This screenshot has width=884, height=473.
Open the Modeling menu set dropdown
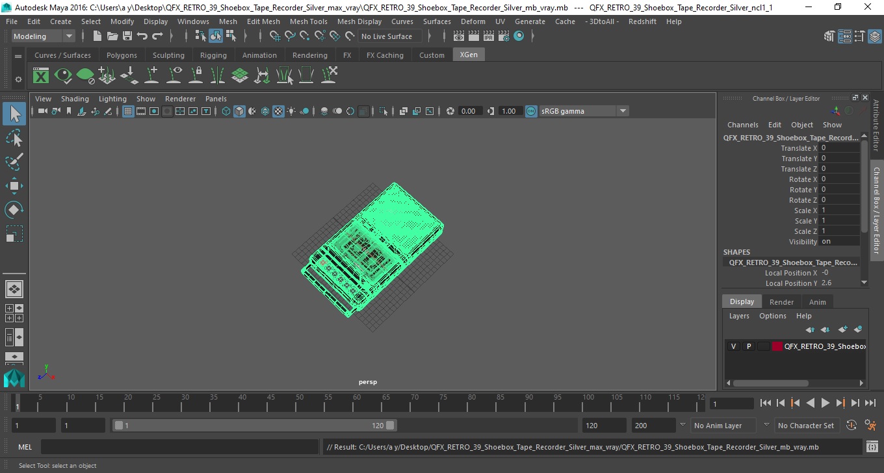(43, 36)
